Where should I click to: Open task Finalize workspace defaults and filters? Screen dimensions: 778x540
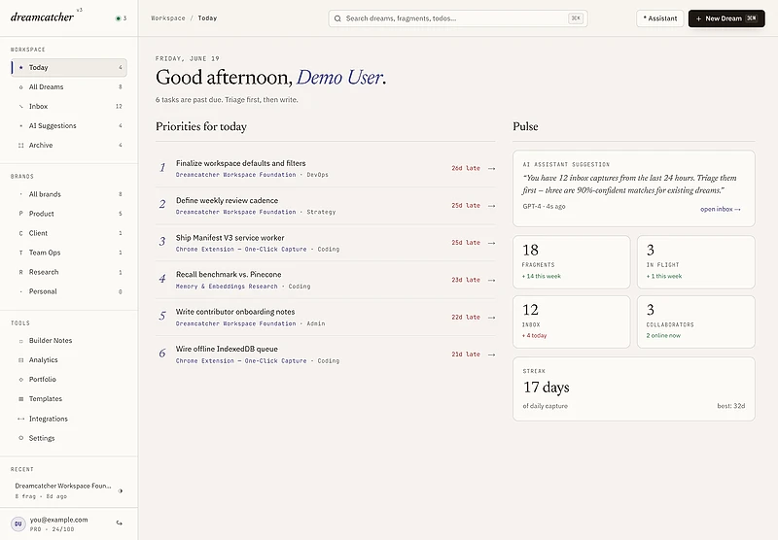tap(326, 168)
